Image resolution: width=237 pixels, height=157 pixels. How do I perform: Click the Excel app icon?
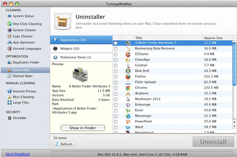point(128,111)
